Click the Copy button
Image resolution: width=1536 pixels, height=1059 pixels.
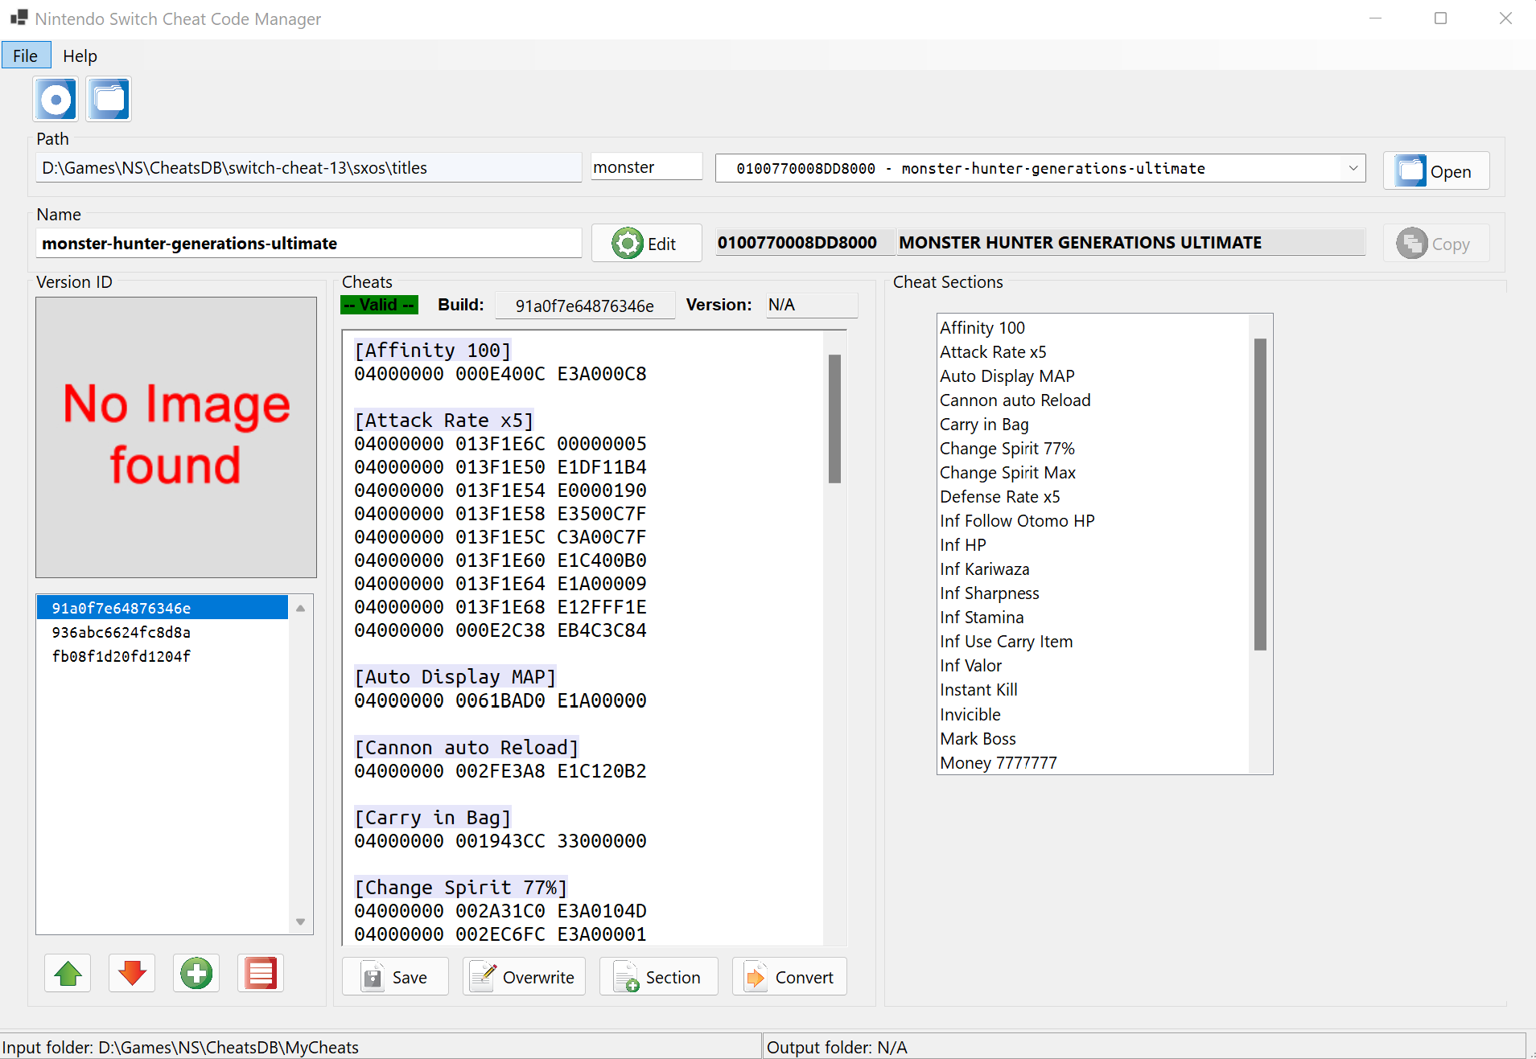pyautogui.click(x=1436, y=243)
